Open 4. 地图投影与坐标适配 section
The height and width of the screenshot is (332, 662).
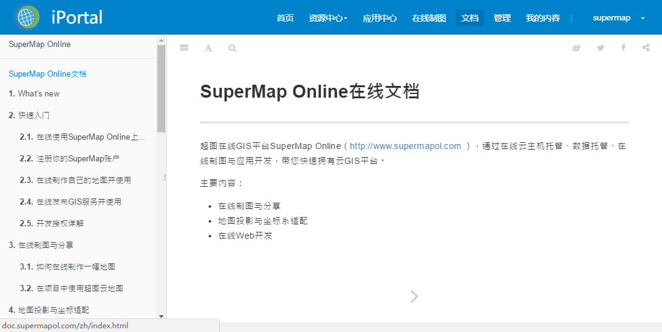pos(49,310)
